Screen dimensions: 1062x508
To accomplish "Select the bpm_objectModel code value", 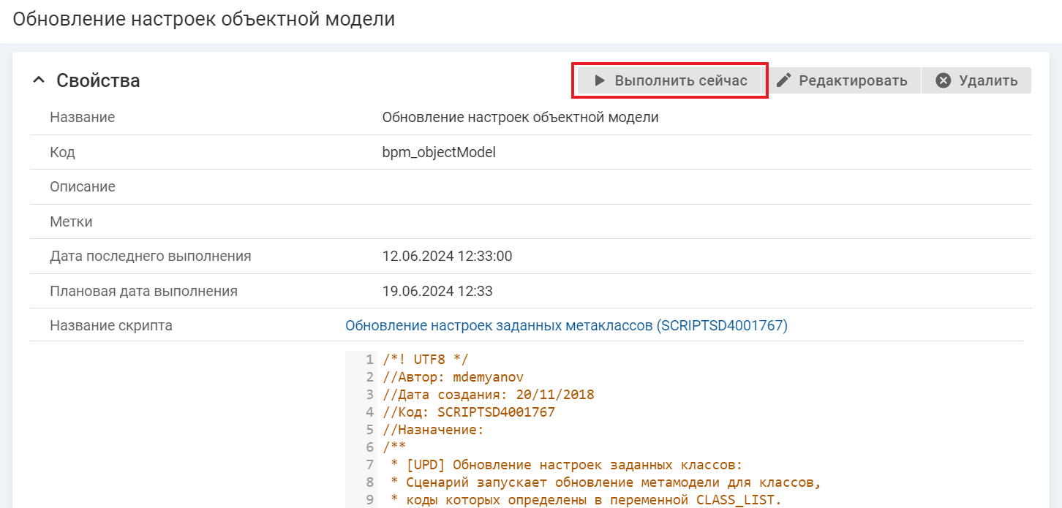I will (x=439, y=152).
